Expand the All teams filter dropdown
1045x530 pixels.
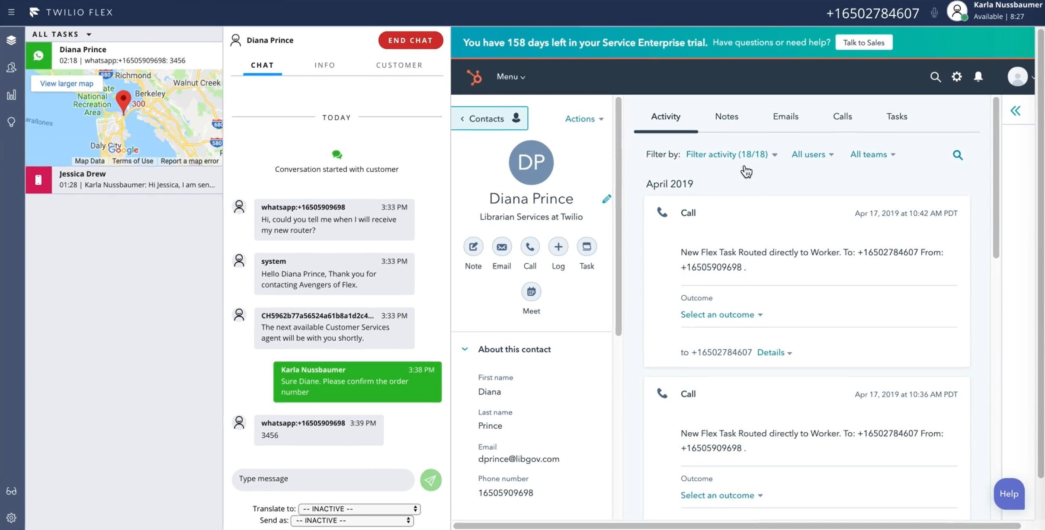pos(872,154)
